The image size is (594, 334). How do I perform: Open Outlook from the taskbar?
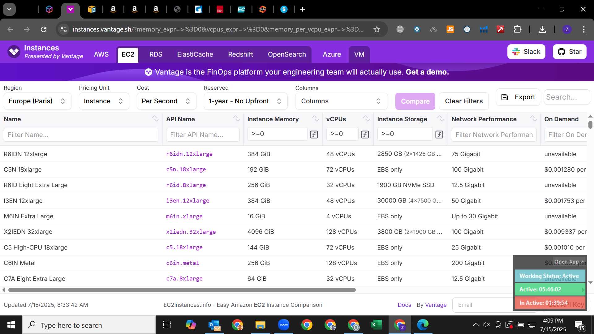click(x=214, y=325)
